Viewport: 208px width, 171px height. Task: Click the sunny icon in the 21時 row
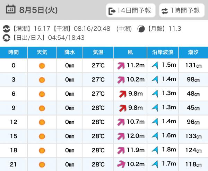tap(42, 164)
